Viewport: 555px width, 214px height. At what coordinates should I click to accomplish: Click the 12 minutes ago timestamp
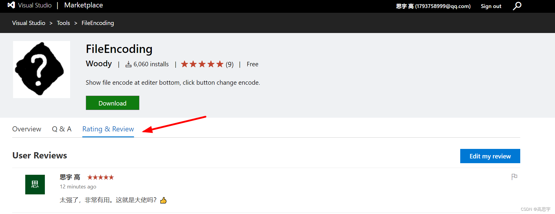(78, 187)
